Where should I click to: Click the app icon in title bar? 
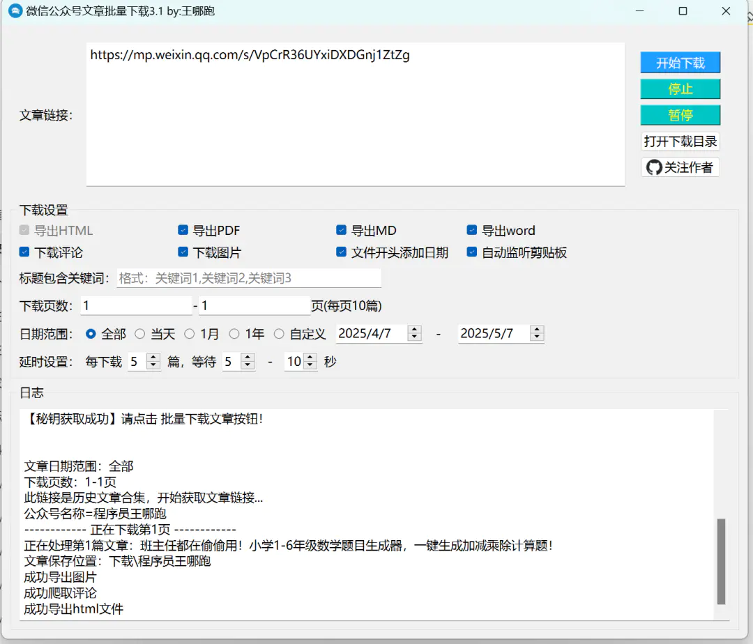15,11
